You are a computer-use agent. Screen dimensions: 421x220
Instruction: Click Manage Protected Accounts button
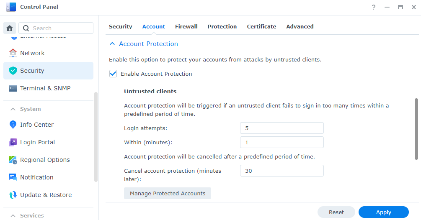168,194
